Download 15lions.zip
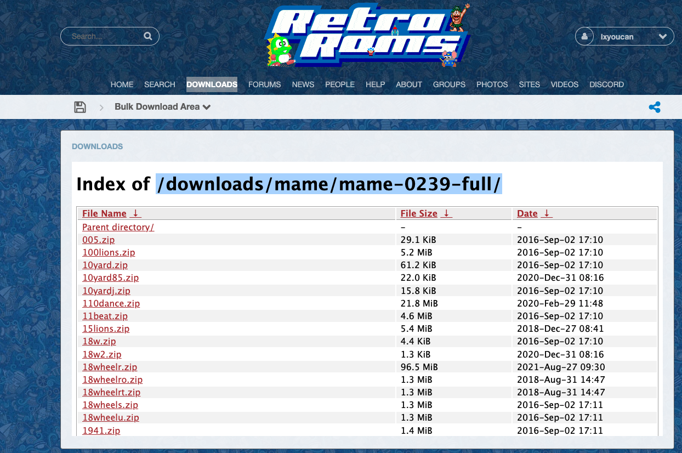 [106, 329]
